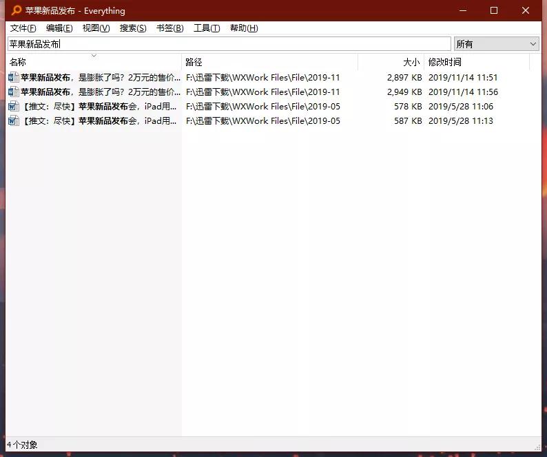Click the 4 个对象 status bar text
This screenshot has height=457, width=547.
pos(22,445)
